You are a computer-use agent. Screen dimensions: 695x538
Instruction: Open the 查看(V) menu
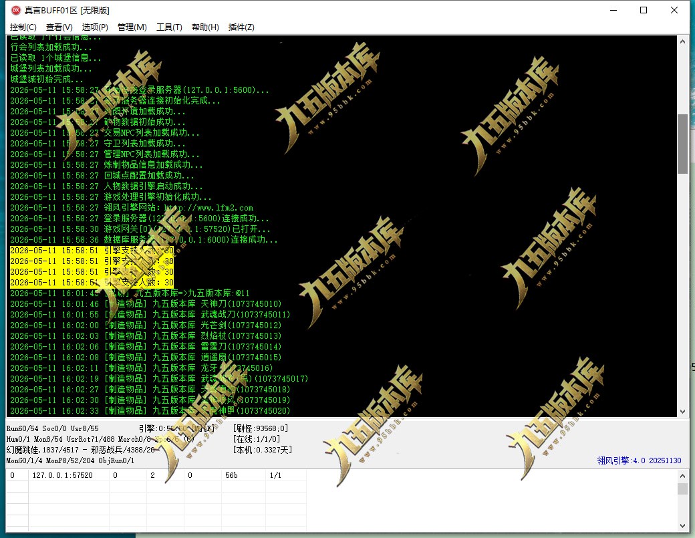(59, 27)
